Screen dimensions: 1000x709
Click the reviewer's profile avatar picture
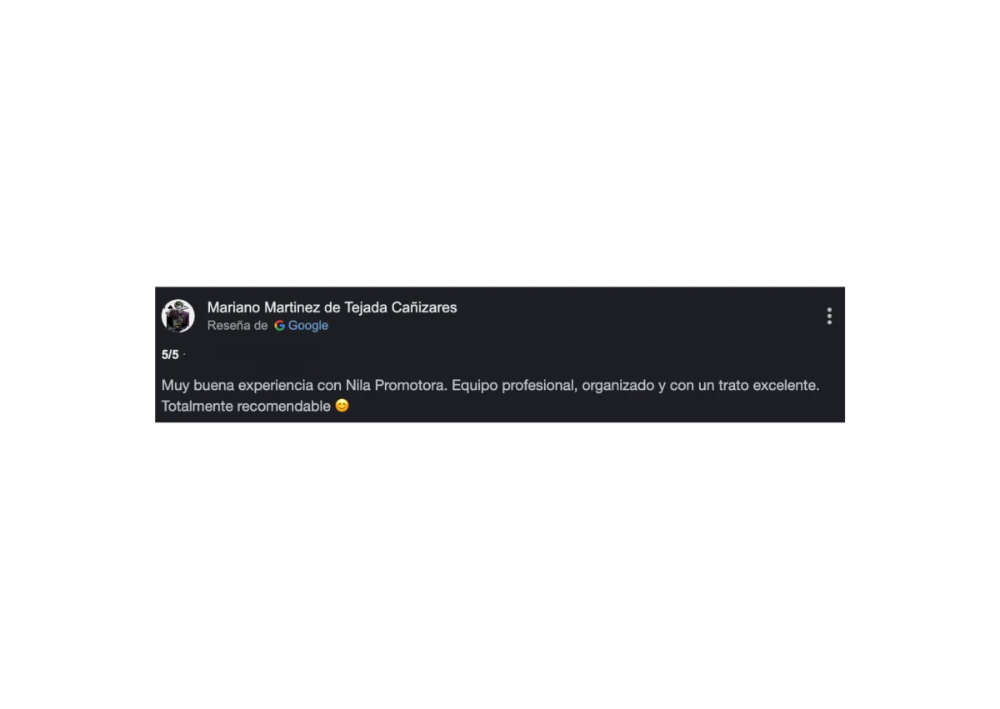pyautogui.click(x=177, y=316)
